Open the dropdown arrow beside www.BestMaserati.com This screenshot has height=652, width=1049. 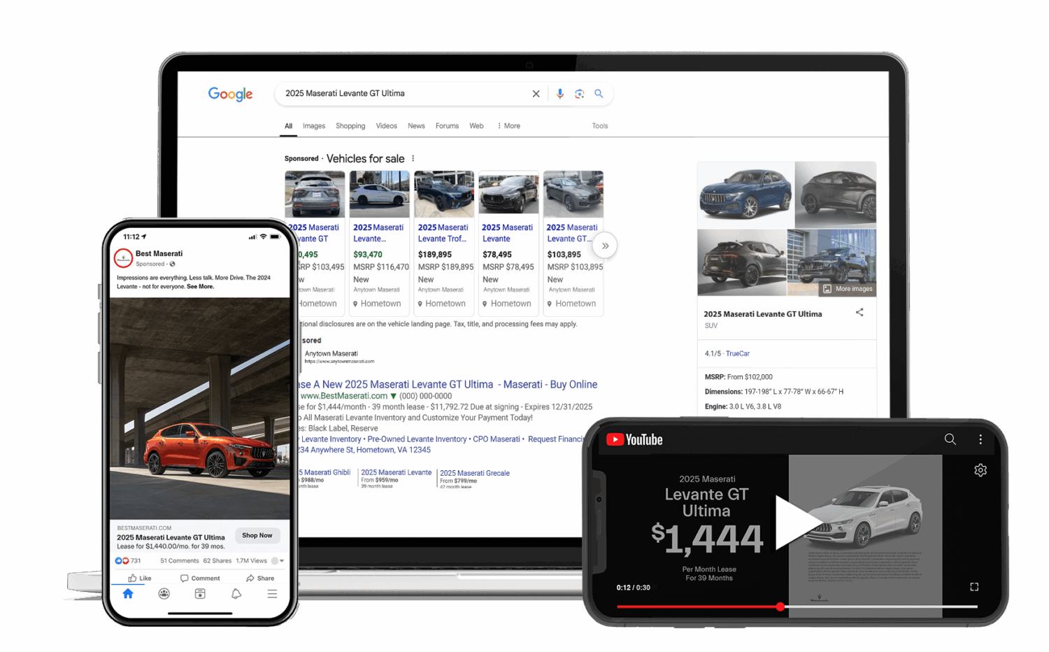(393, 396)
